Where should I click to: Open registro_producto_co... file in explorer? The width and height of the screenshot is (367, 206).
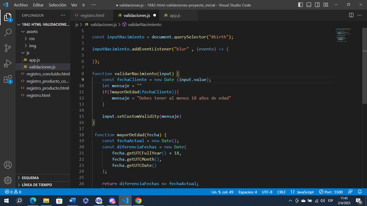point(43,81)
